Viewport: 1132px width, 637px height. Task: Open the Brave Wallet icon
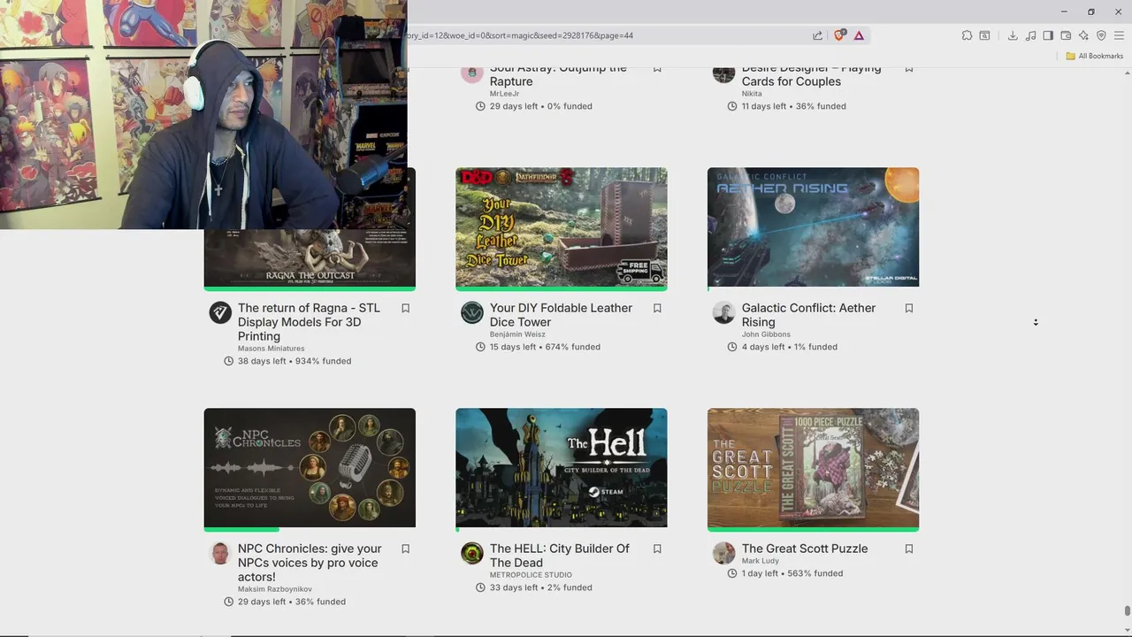(x=1066, y=35)
